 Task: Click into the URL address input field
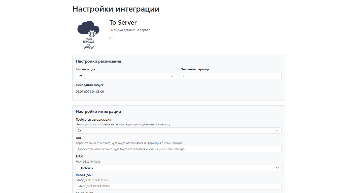pos(179,149)
